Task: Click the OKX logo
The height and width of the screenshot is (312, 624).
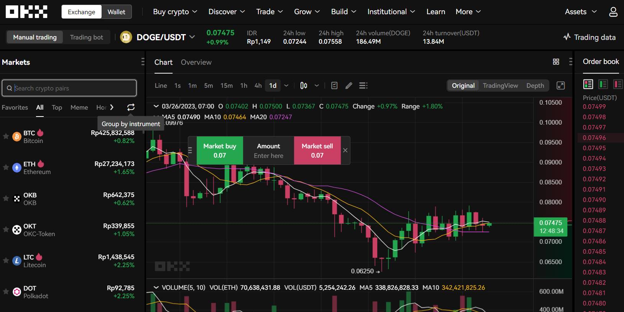Action: (x=26, y=12)
